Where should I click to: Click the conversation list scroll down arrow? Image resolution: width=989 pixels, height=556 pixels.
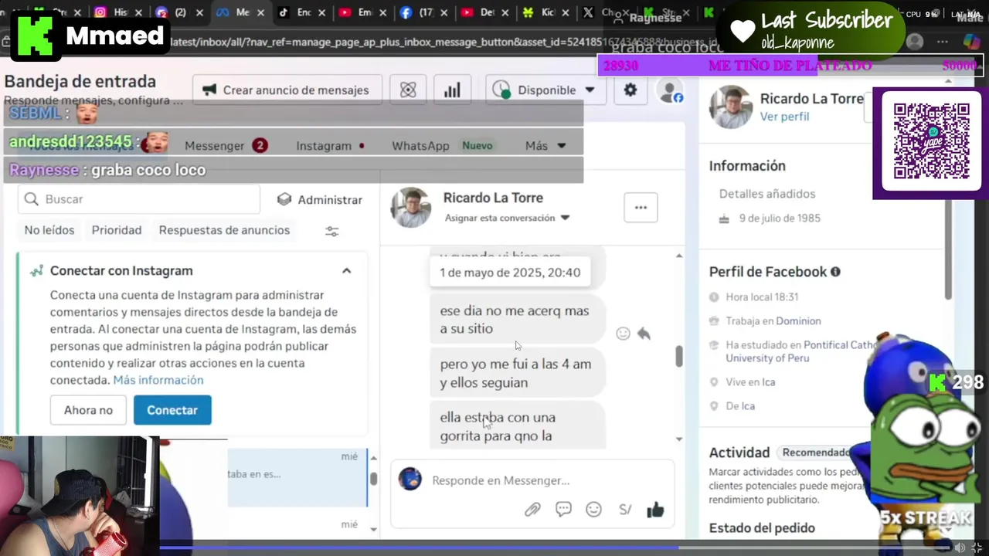(374, 529)
